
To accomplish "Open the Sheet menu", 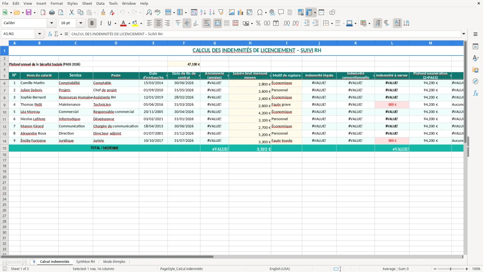I will (87, 3).
